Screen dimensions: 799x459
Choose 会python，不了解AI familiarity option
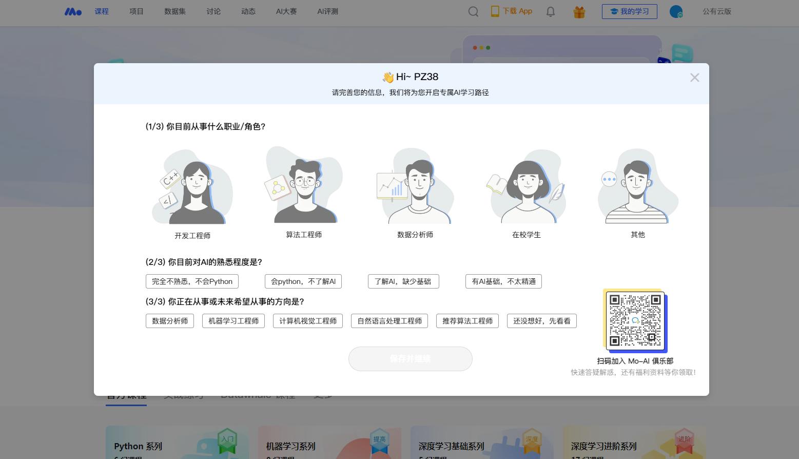tap(303, 281)
